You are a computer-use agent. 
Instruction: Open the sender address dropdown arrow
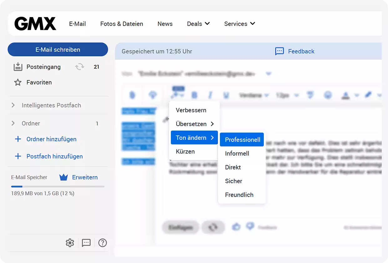pos(268,74)
